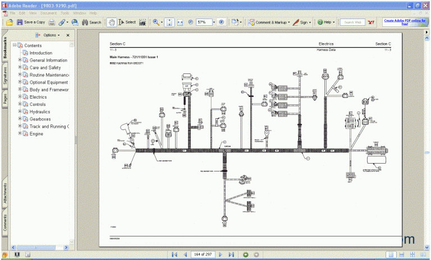The height and width of the screenshot is (260, 431).
Task: Go to previous page arrow
Action: [x=185, y=254]
